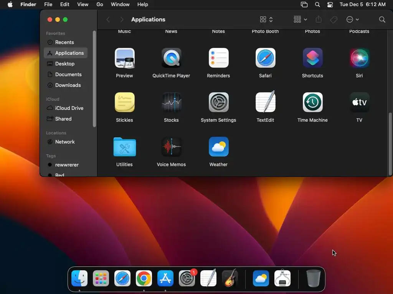Select Safari in the Applications window
This screenshot has height=294, width=393.
click(266, 58)
